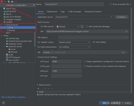Viewport: 134px width, 106px height.
Task: Enable with JavaScript debugger checkbox
Action: click(x=87, y=26)
